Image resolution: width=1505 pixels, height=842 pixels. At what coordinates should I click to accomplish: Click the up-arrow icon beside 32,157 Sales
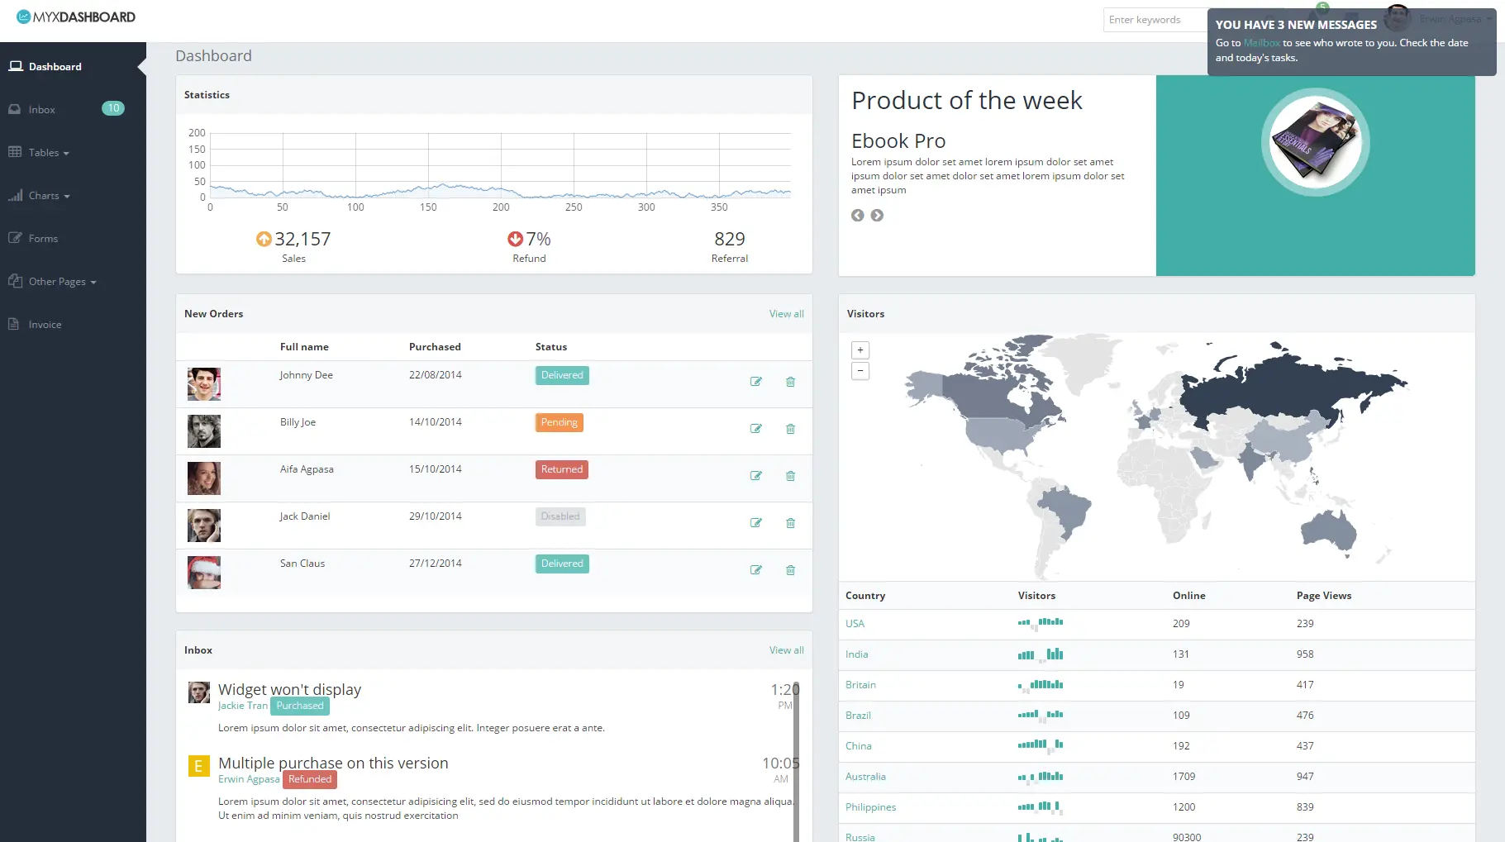coord(264,239)
